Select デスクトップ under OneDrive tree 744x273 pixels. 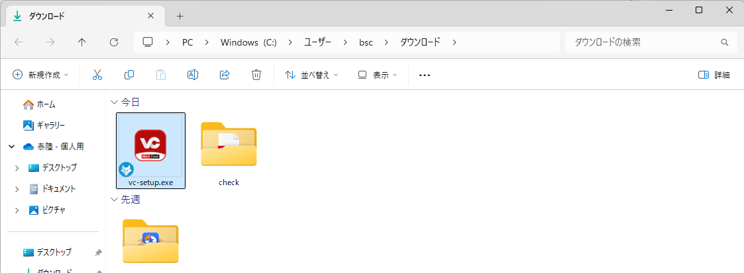tap(52, 167)
